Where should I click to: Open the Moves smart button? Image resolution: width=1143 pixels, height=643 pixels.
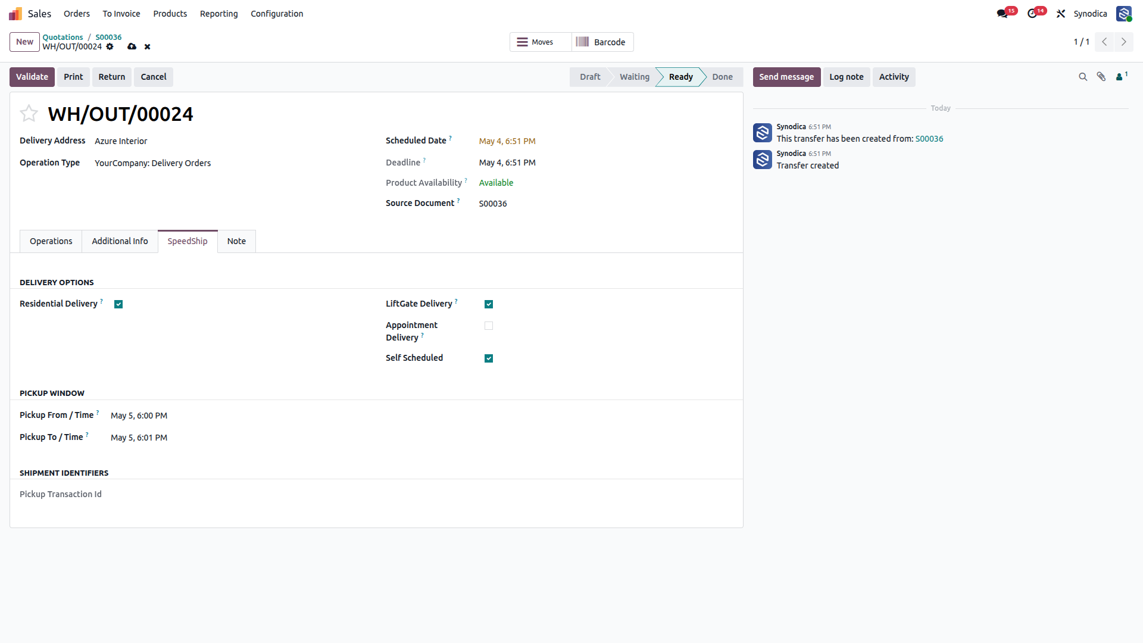coord(541,42)
